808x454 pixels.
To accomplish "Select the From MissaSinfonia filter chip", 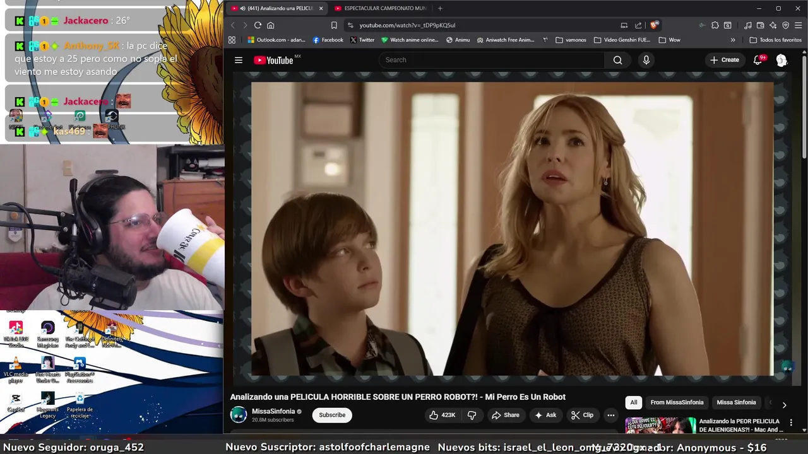I will click(x=677, y=402).
